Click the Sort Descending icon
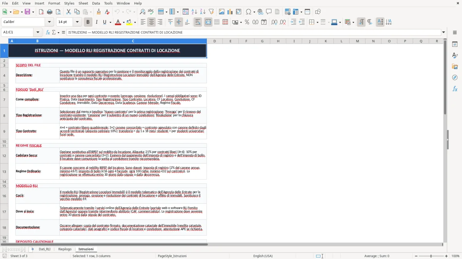The width and height of the screenshot is (462, 259). click(203, 12)
